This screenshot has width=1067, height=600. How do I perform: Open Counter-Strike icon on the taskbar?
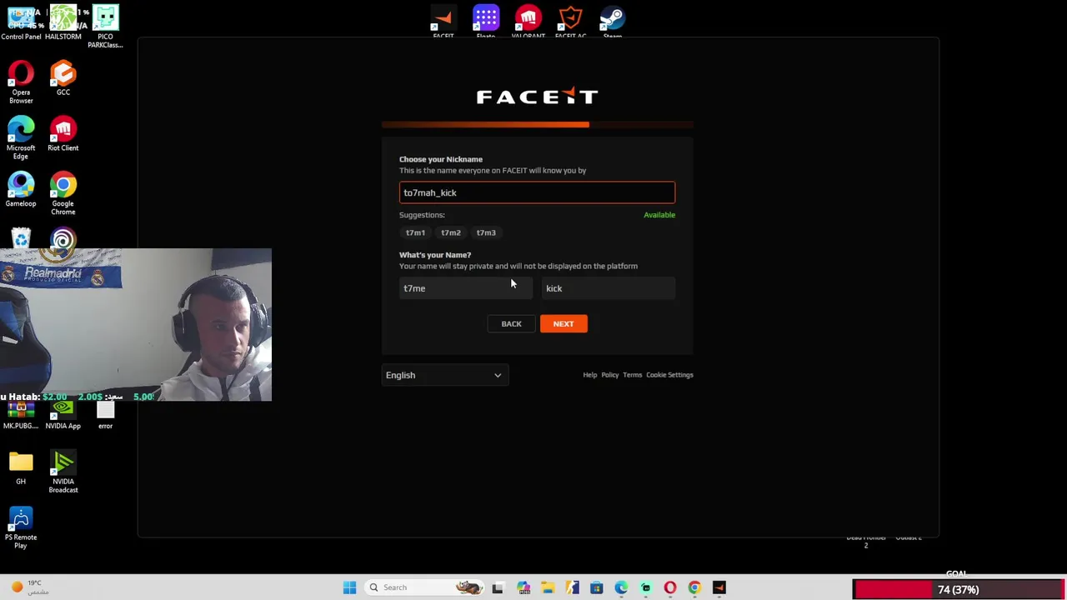pyautogui.click(x=572, y=587)
